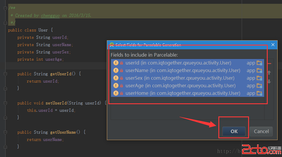This screenshot has height=157, width=282.
Task: Click the private lock icon beside userName
Action: (121, 70)
